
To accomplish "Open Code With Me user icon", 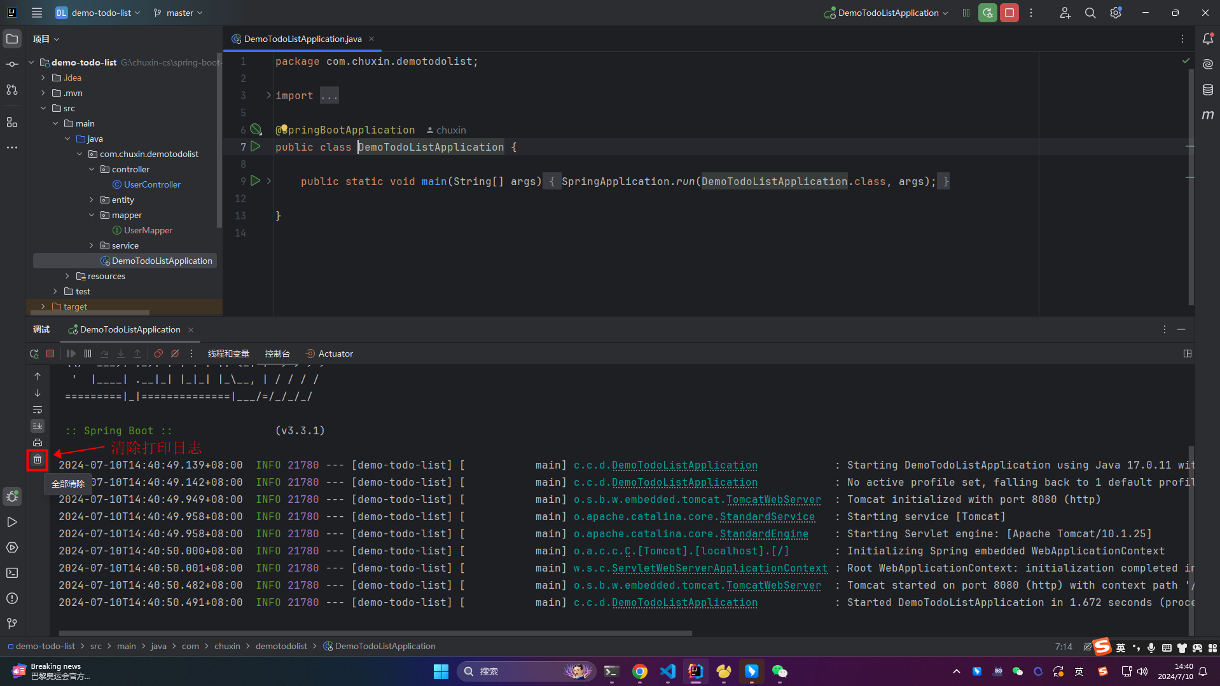I will (x=1065, y=13).
